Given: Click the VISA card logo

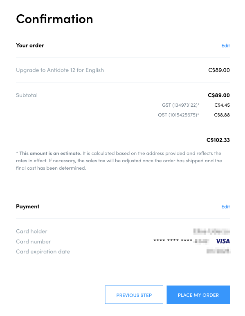Looking at the screenshot, I should 223,241.
